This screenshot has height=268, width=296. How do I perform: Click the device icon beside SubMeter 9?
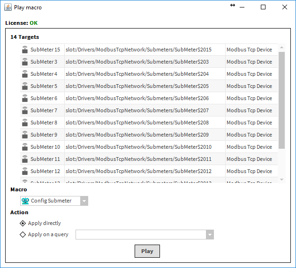point(25,135)
